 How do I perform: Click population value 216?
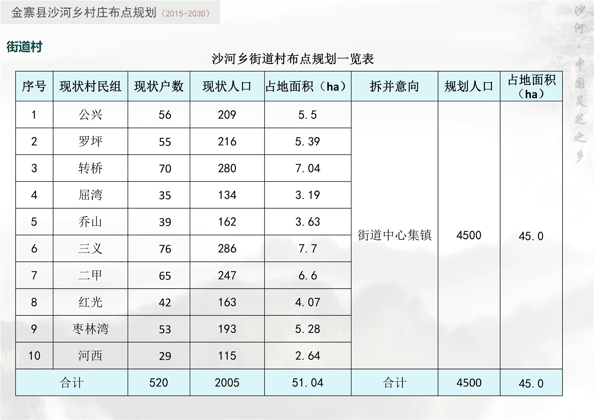tap(227, 141)
